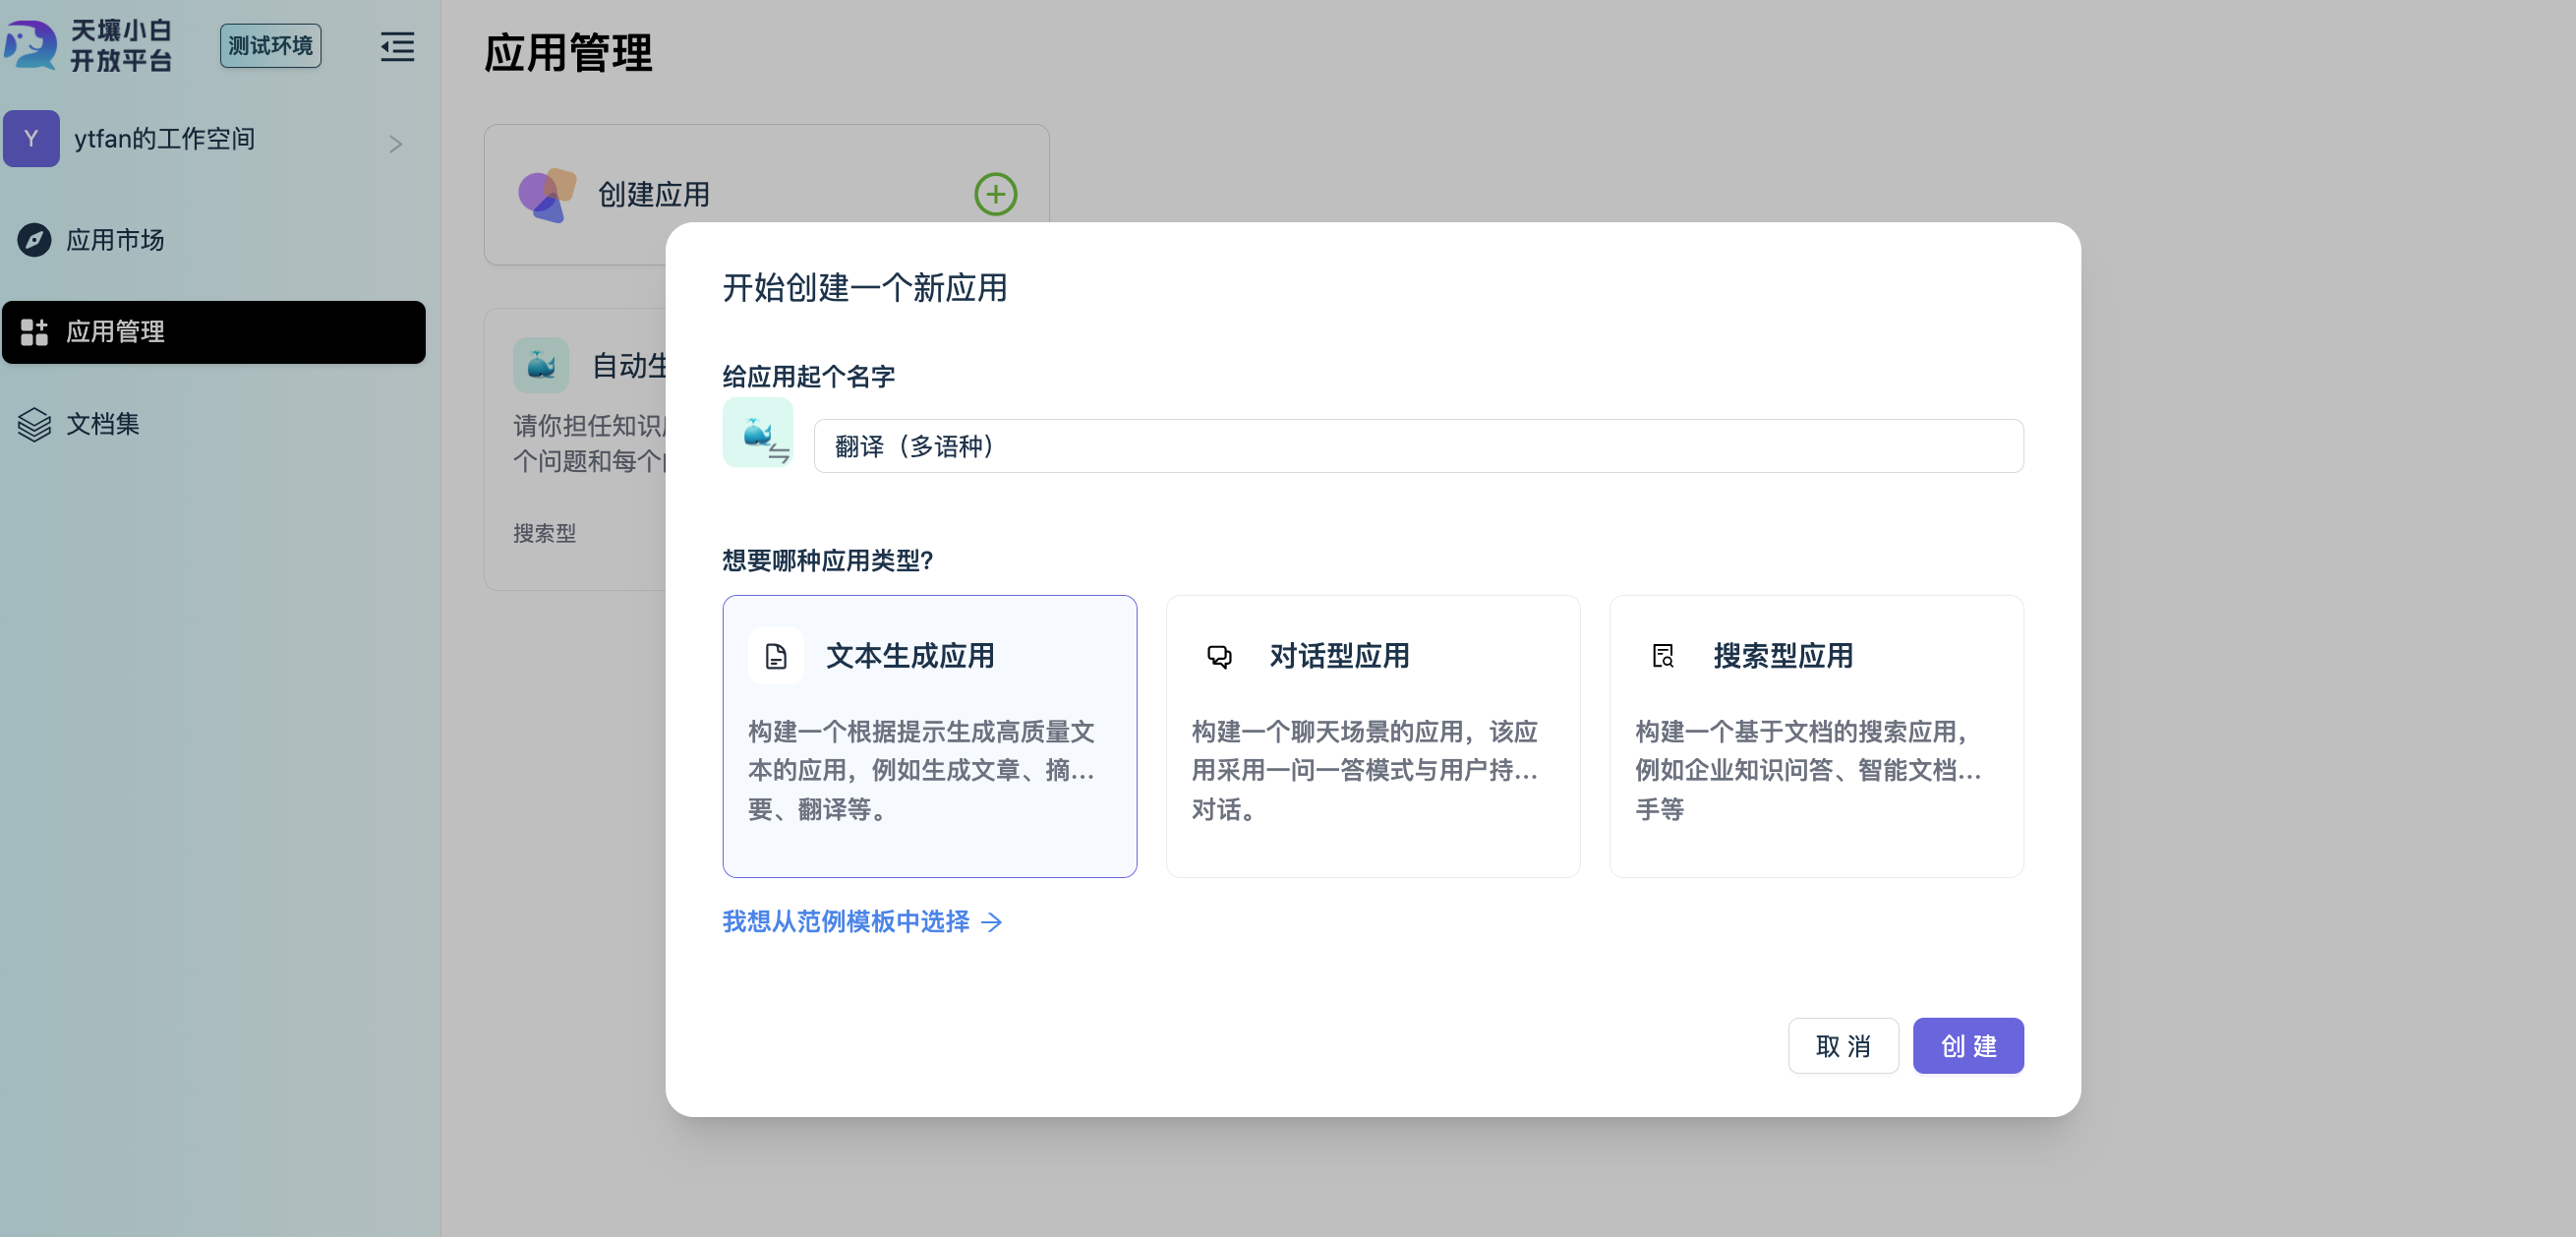Click the Y workspace avatar
Image resolution: width=2576 pixels, height=1237 pixels.
[31, 139]
